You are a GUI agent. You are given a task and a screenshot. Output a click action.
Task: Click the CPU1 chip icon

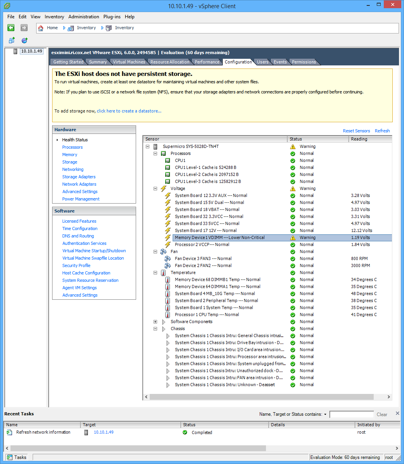point(168,161)
